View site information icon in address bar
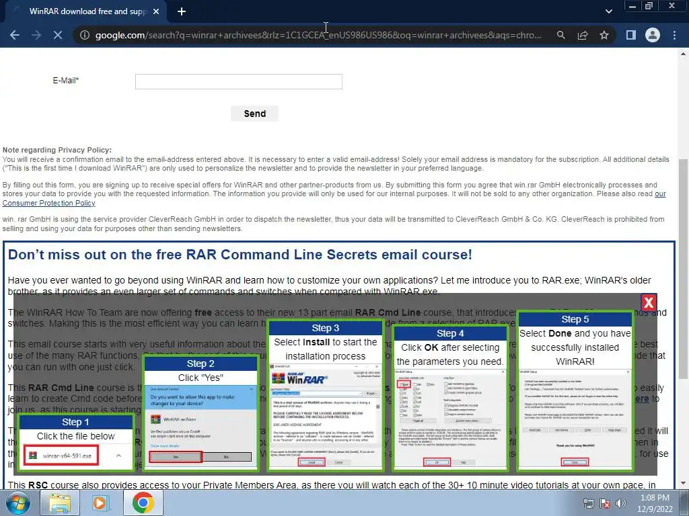Image resolution: width=689 pixels, height=516 pixels. (x=85, y=35)
